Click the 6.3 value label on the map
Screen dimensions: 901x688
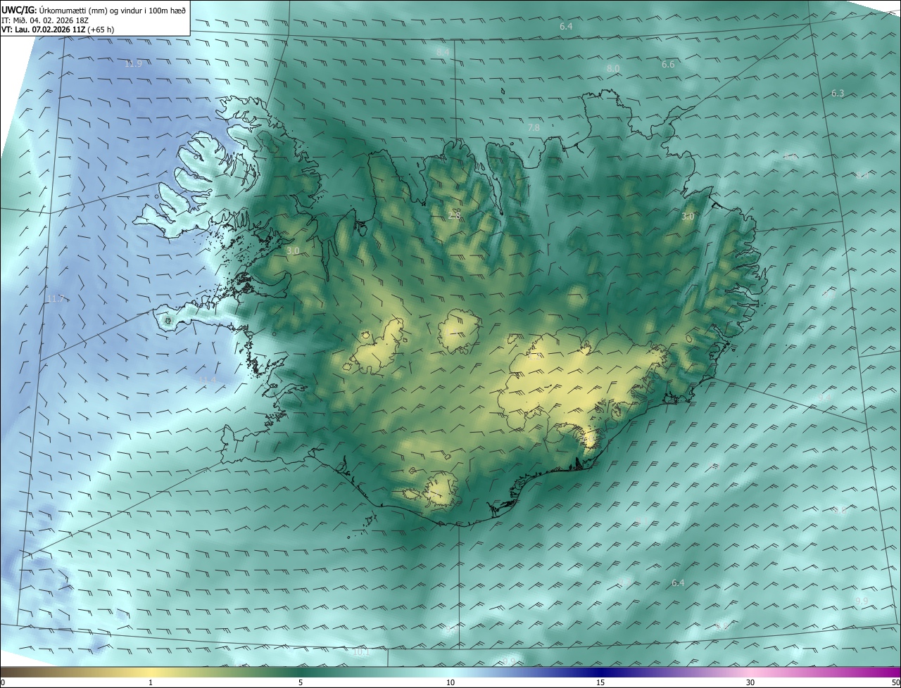tap(838, 93)
